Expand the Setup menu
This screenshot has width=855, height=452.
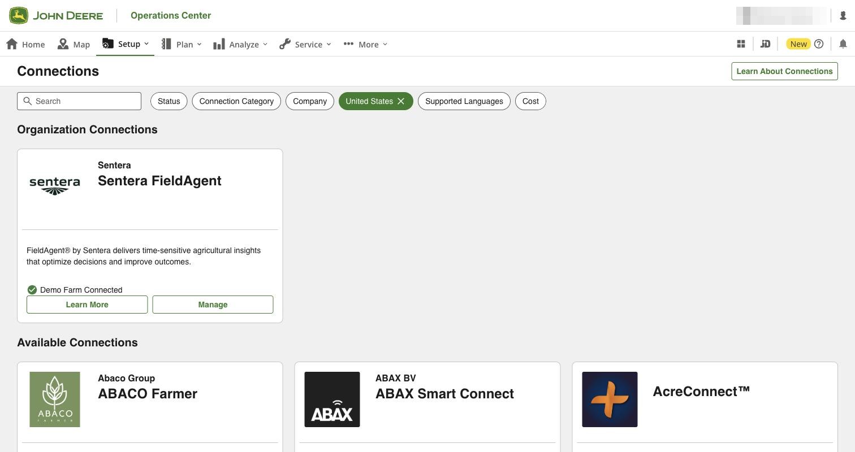(x=126, y=44)
